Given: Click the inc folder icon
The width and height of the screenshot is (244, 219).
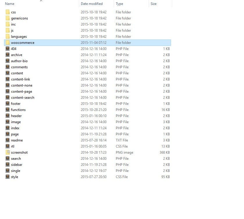Looking at the screenshot, I should 8,24.
